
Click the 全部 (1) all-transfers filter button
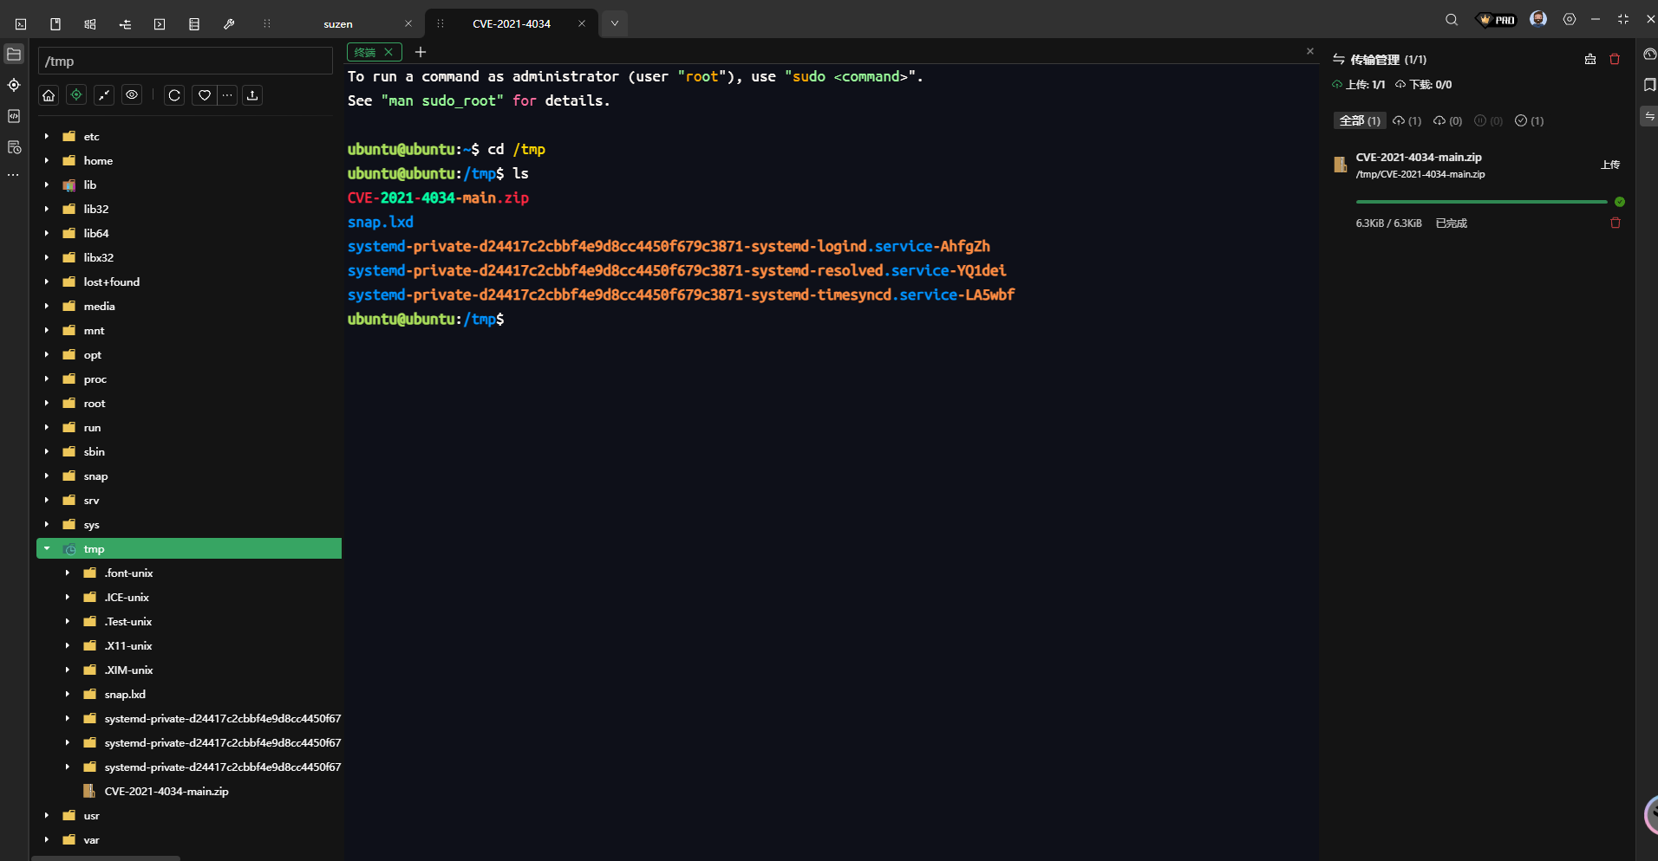pyautogui.click(x=1359, y=121)
